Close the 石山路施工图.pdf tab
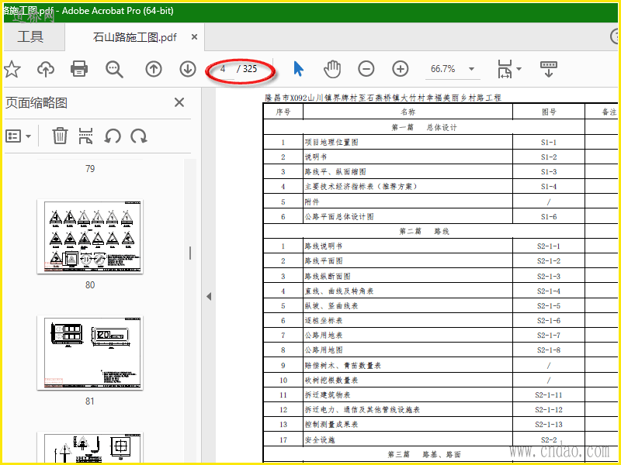The image size is (621, 465). (x=194, y=36)
